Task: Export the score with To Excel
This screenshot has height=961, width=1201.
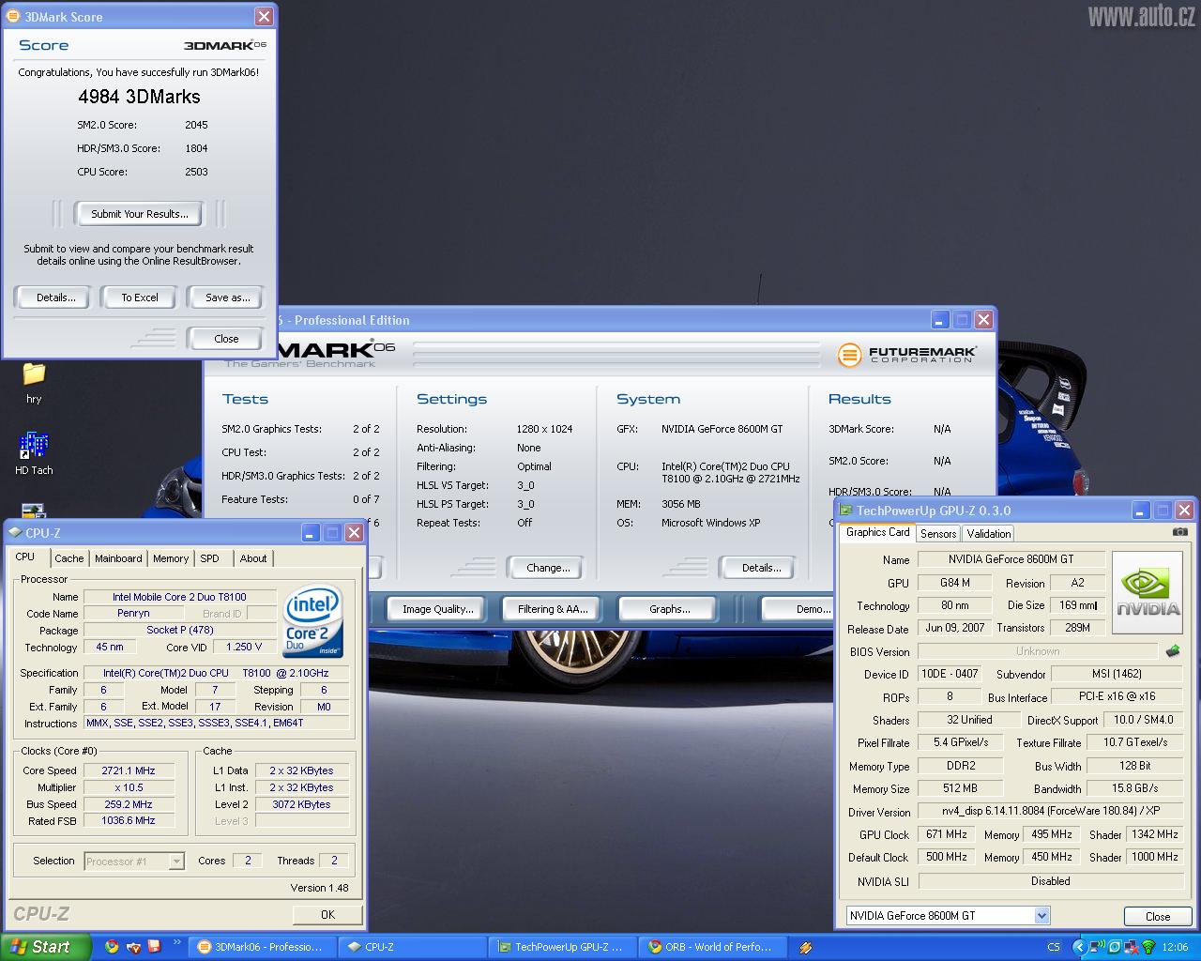Action: point(140,297)
